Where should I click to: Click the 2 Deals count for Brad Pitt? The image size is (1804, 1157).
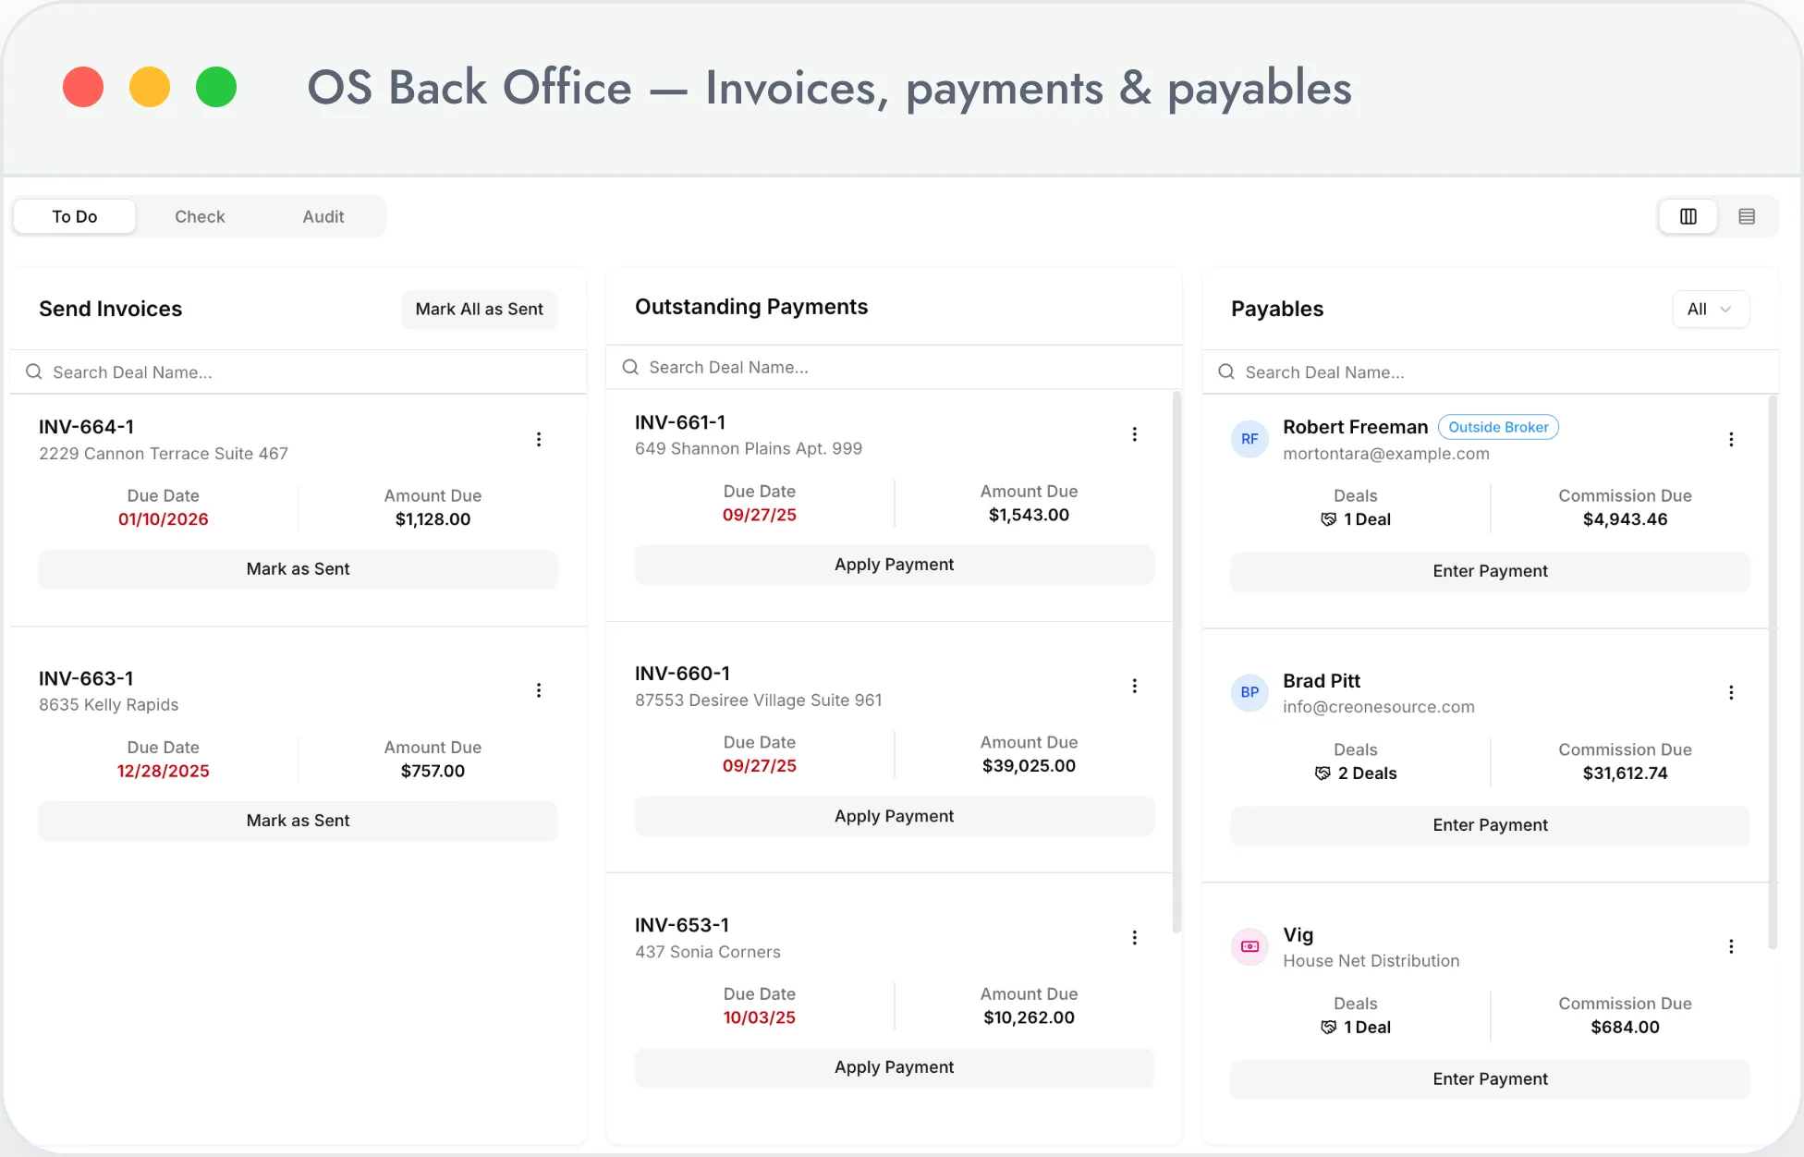(x=1367, y=773)
